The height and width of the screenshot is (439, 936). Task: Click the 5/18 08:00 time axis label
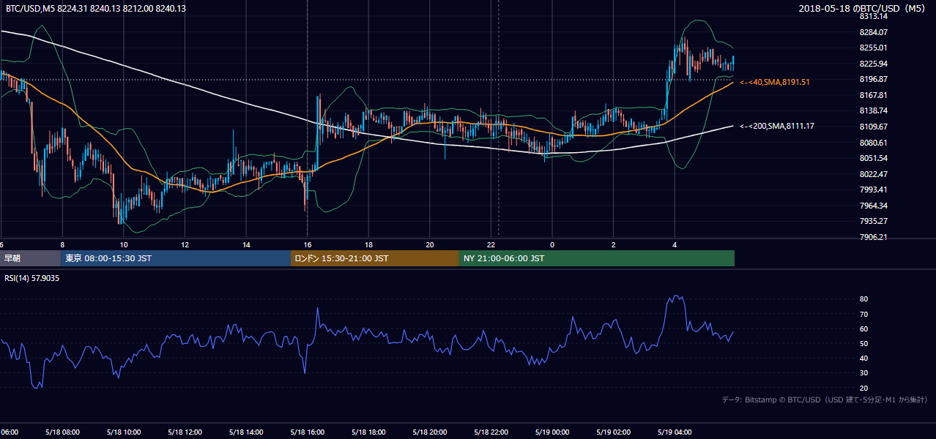62,432
